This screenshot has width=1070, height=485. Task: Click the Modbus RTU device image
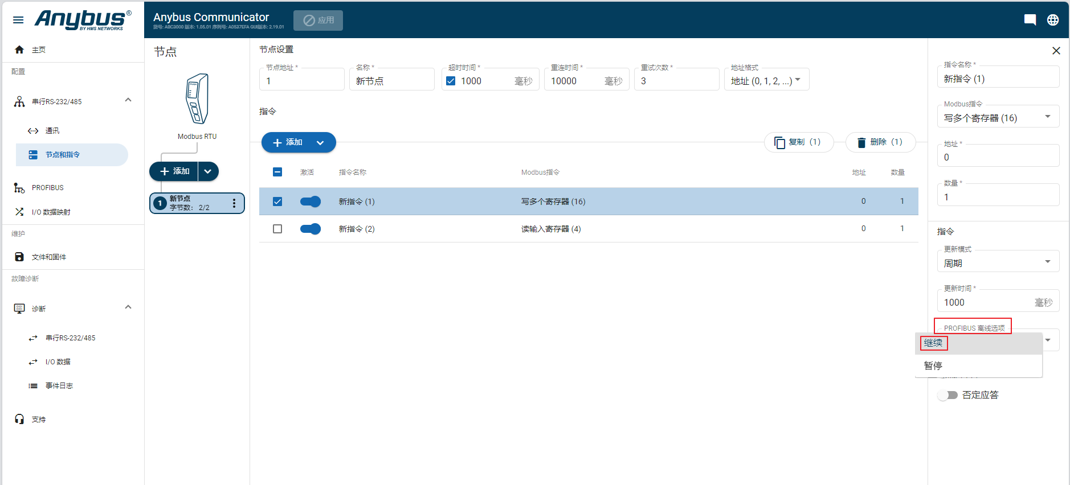click(197, 98)
